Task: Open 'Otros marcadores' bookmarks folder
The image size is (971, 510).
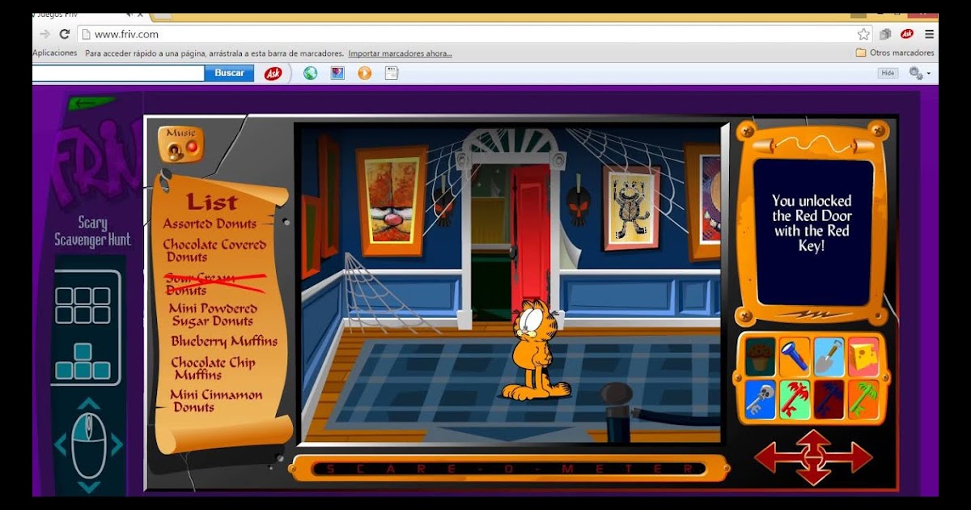Action: (895, 53)
